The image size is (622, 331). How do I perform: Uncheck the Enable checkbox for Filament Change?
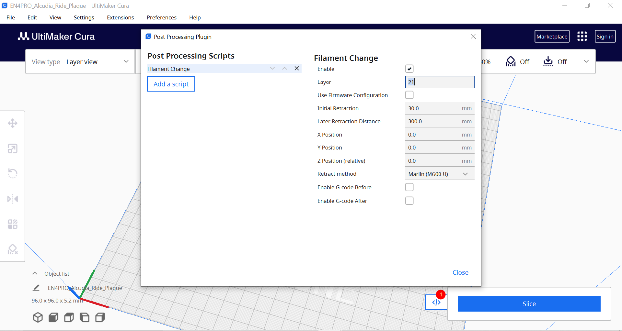[x=409, y=69]
